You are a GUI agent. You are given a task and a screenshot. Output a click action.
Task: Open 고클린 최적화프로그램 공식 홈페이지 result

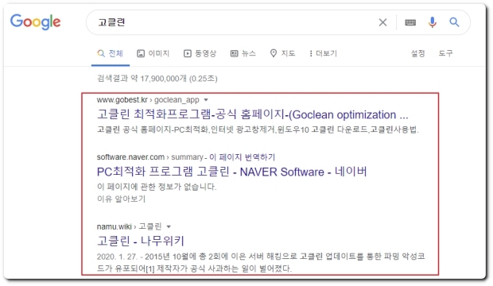click(253, 114)
